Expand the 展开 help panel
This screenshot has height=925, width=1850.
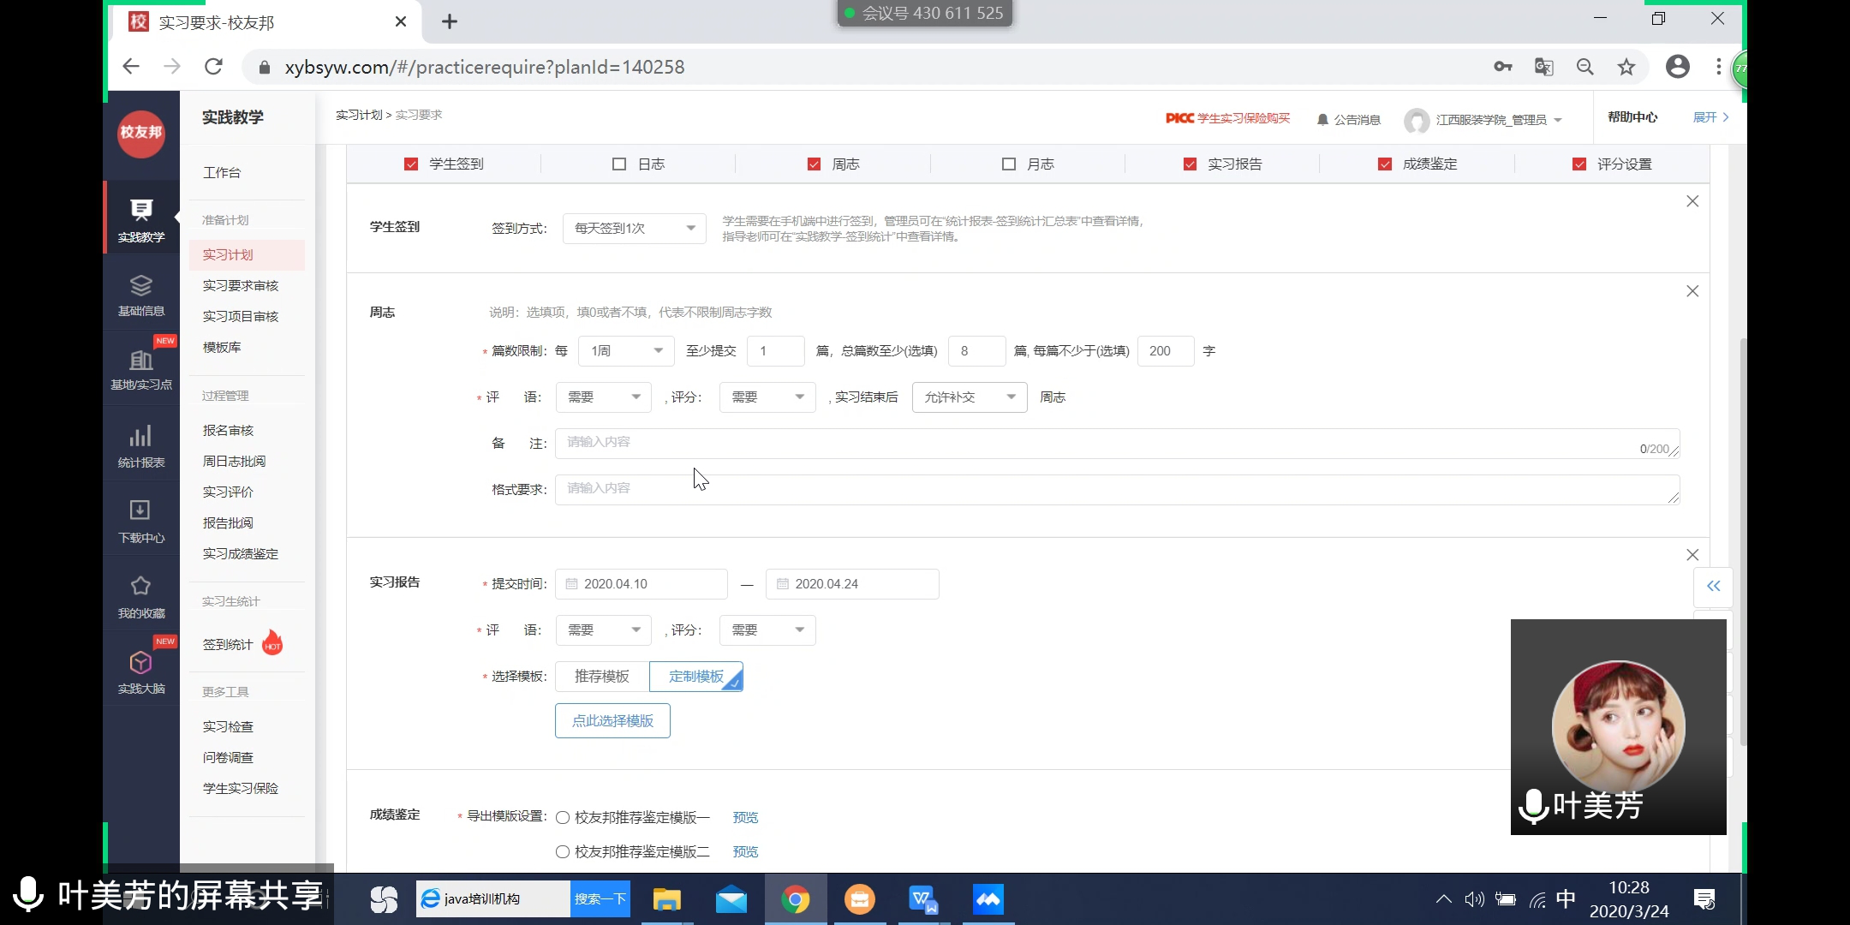[1711, 117]
